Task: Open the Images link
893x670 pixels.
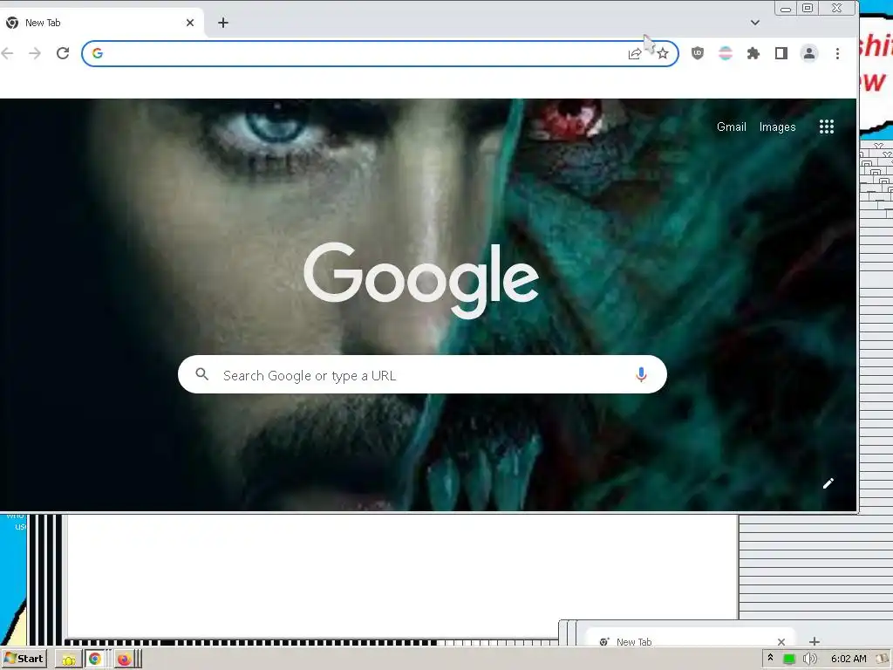Action: 777,127
